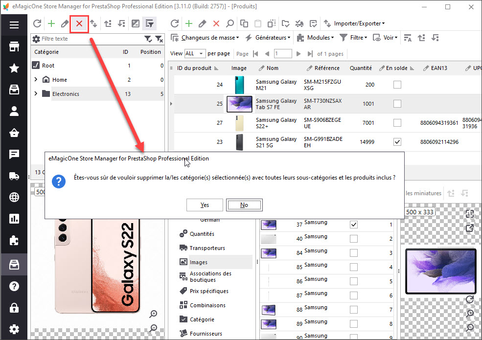Open the Combinaisons tab
This screenshot has height=340, width=482.
(203, 305)
